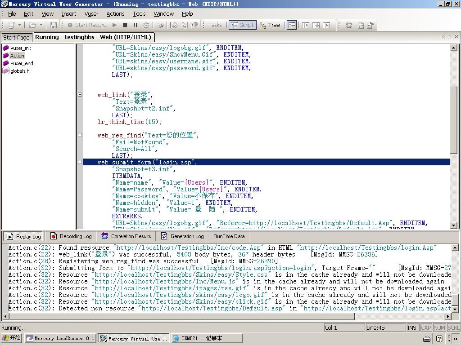Click the code editor scroll-down arrow

[454, 226]
